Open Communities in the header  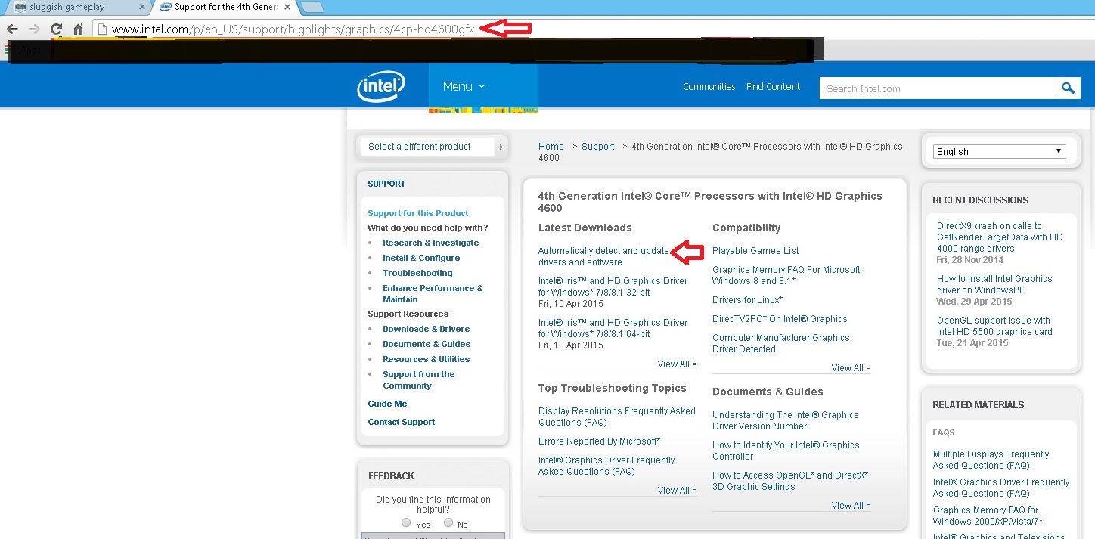[709, 87]
